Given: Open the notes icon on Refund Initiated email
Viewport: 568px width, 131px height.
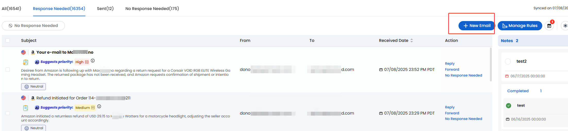Looking at the screenshot, I should point(26,108).
